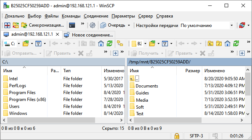Sort remote files by Размер column
252x140 pixels.
point(189,71)
